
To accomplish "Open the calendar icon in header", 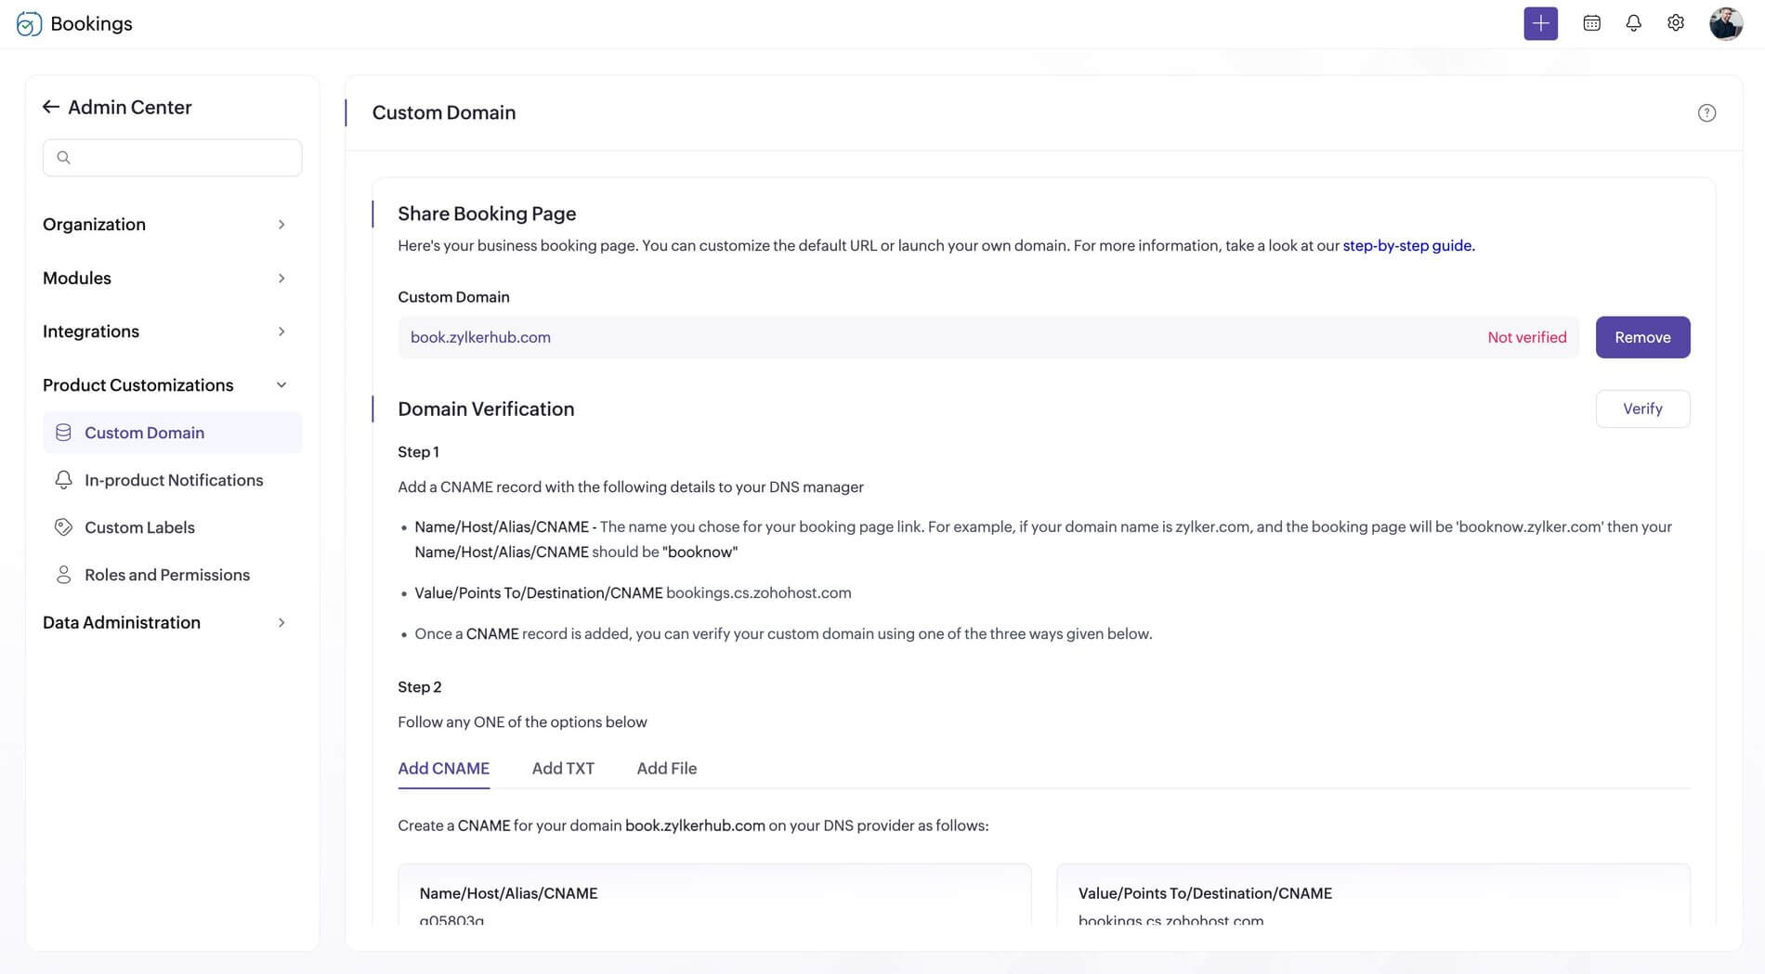I will [x=1591, y=23].
